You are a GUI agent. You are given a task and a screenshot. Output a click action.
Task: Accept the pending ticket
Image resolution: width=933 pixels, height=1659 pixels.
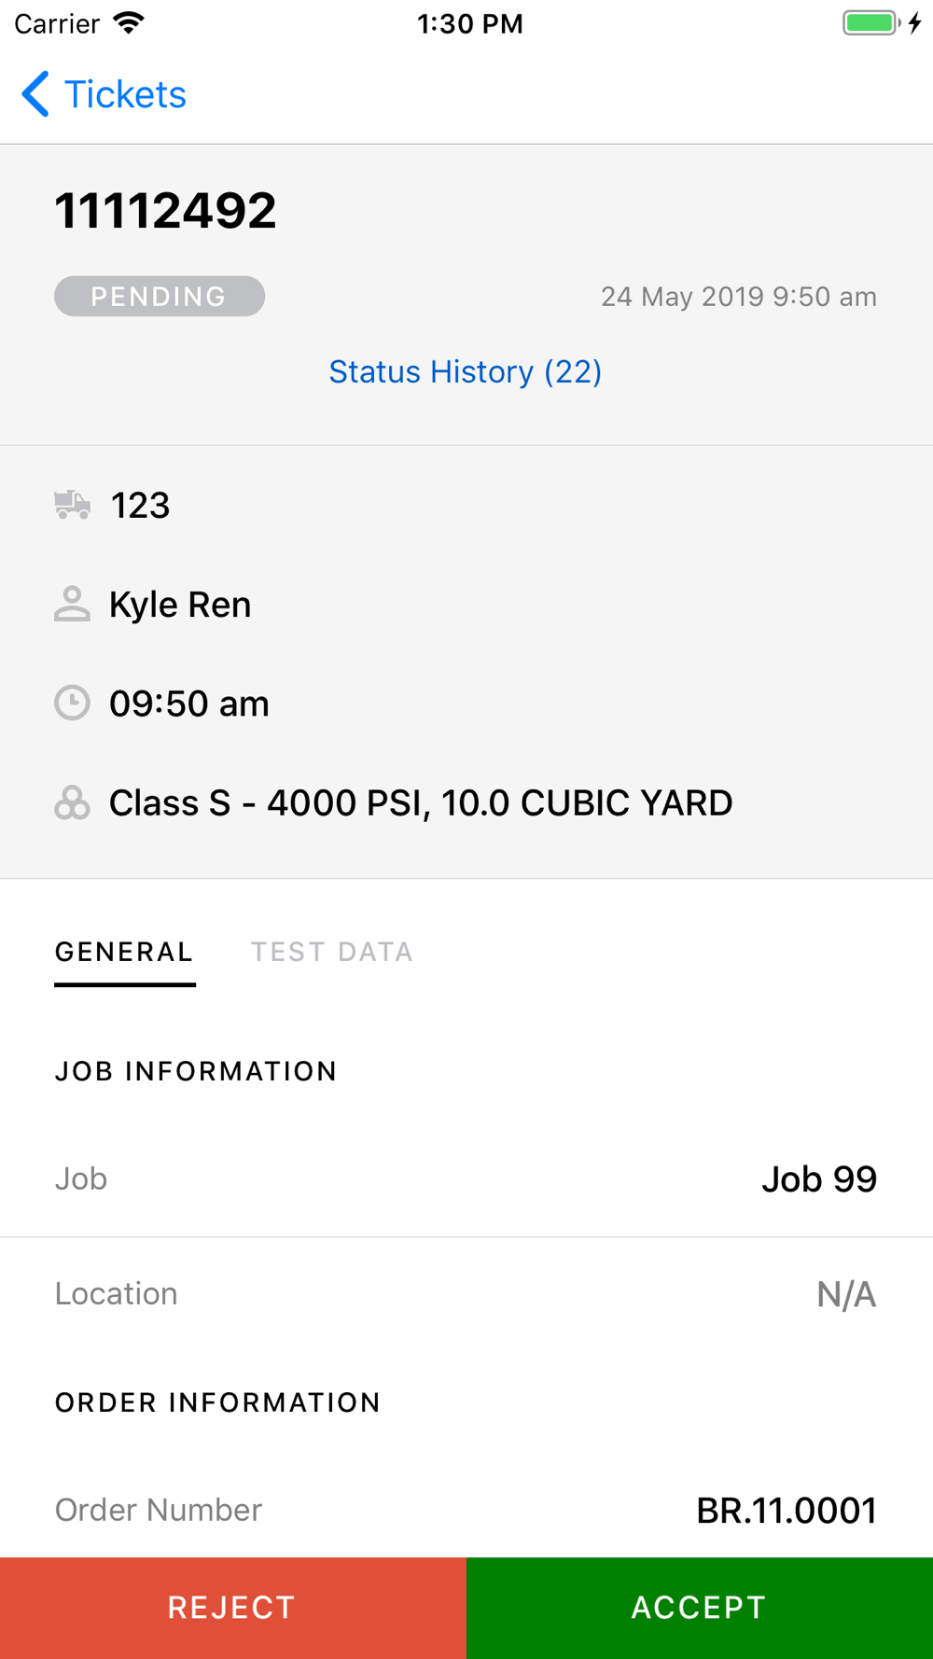click(699, 1607)
